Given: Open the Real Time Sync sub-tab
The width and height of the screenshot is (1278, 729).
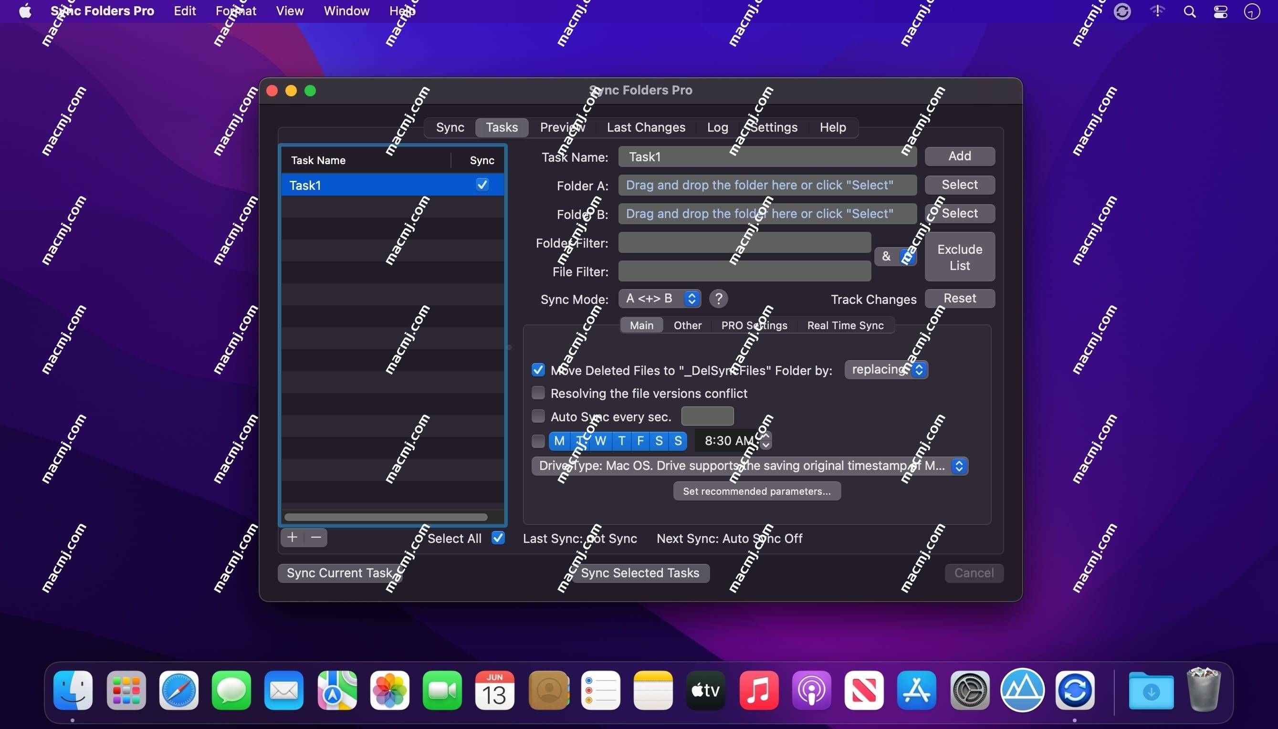Looking at the screenshot, I should 845,325.
